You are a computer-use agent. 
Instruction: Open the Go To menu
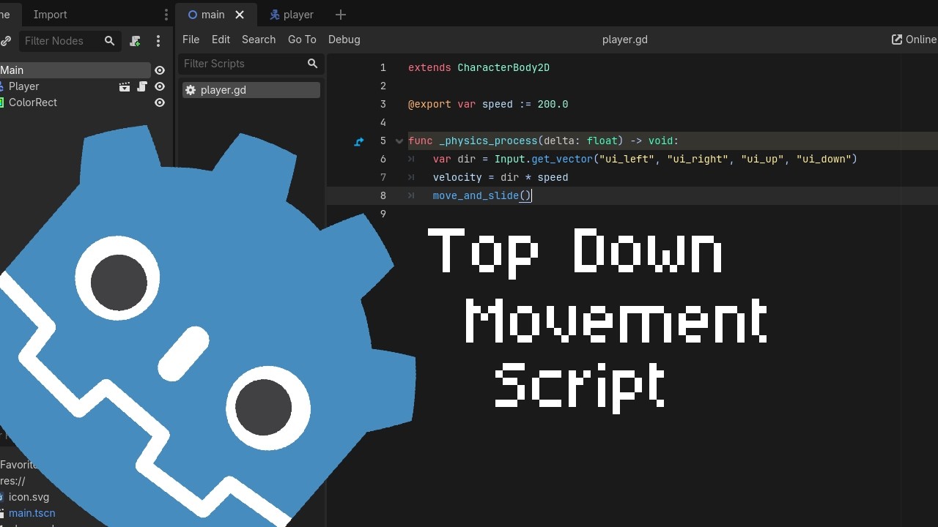[302, 40]
